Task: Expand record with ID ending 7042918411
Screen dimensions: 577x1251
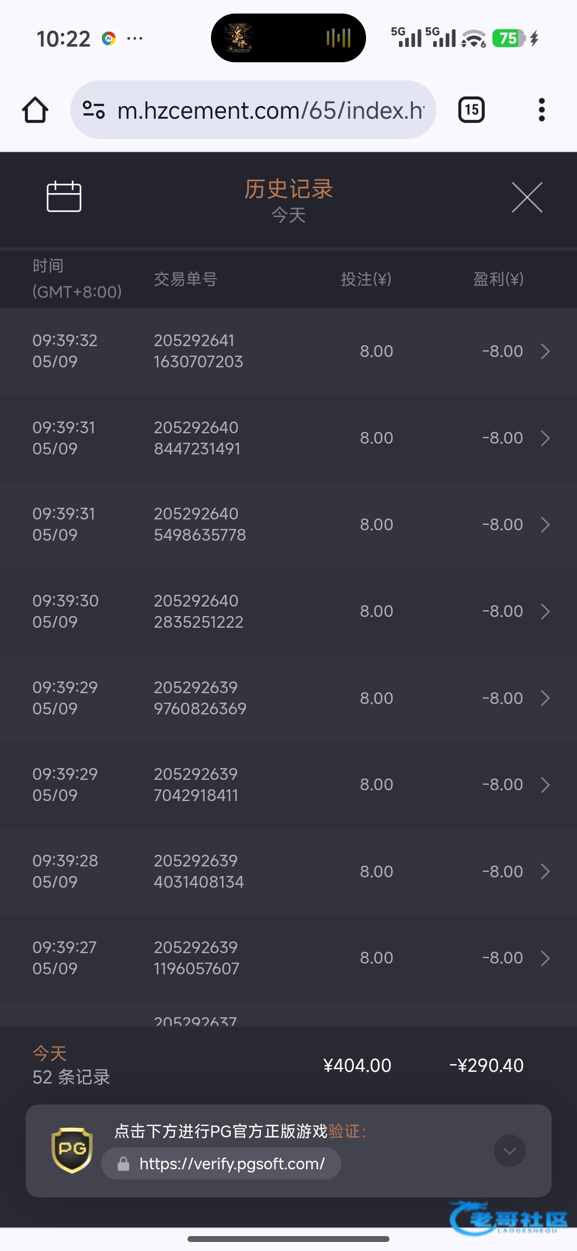Action: click(288, 784)
